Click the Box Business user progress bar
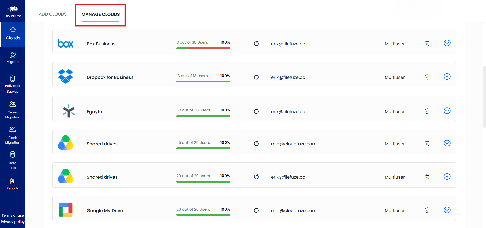 point(203,48)
